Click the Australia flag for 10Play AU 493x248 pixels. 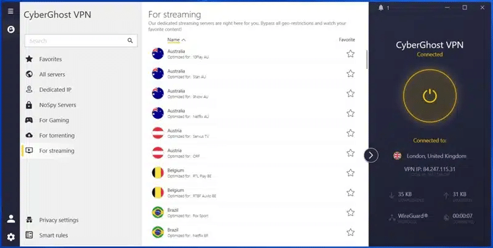(158, 54)
